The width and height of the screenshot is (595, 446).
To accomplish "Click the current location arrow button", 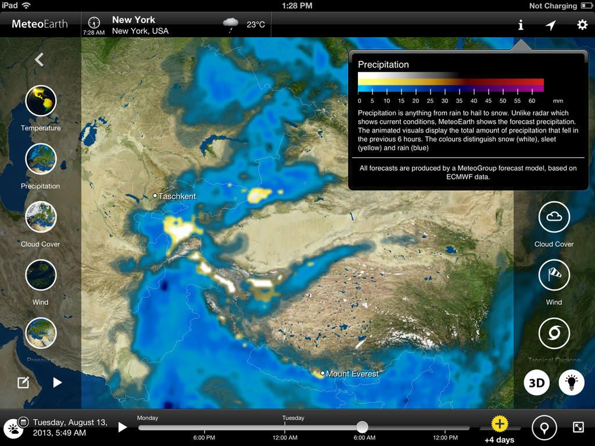I will tap(550, 25).
